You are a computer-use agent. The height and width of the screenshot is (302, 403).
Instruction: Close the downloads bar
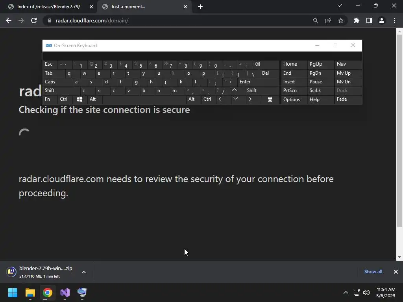pos(396,272)
